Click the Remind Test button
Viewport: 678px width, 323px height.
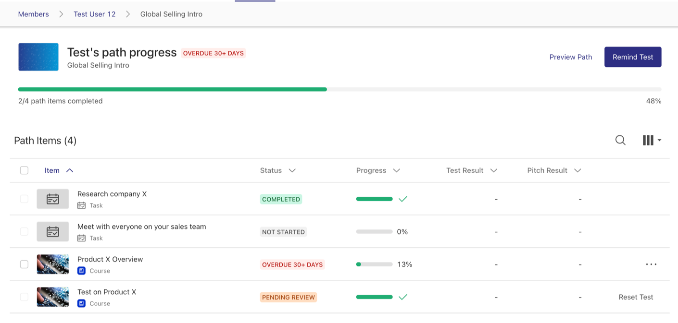pos(633,57)
